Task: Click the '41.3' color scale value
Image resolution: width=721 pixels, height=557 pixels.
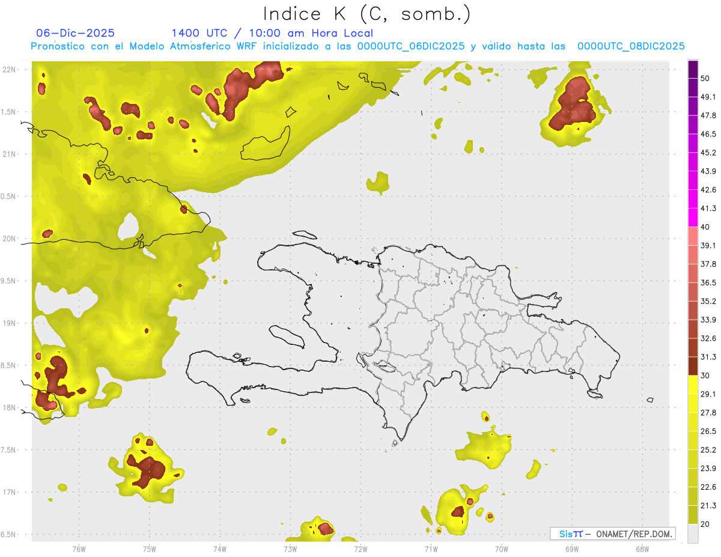Action: [x=708, y=208]
